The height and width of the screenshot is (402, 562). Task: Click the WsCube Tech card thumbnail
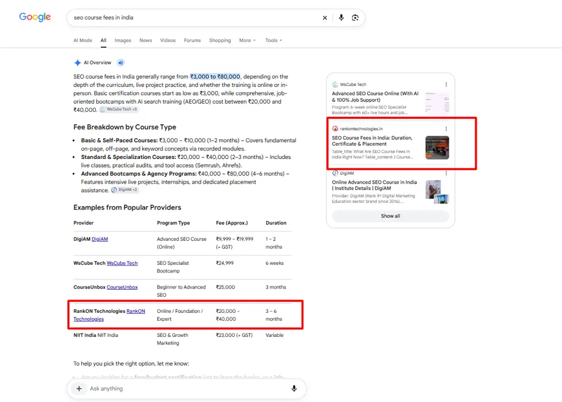[437, 104]
